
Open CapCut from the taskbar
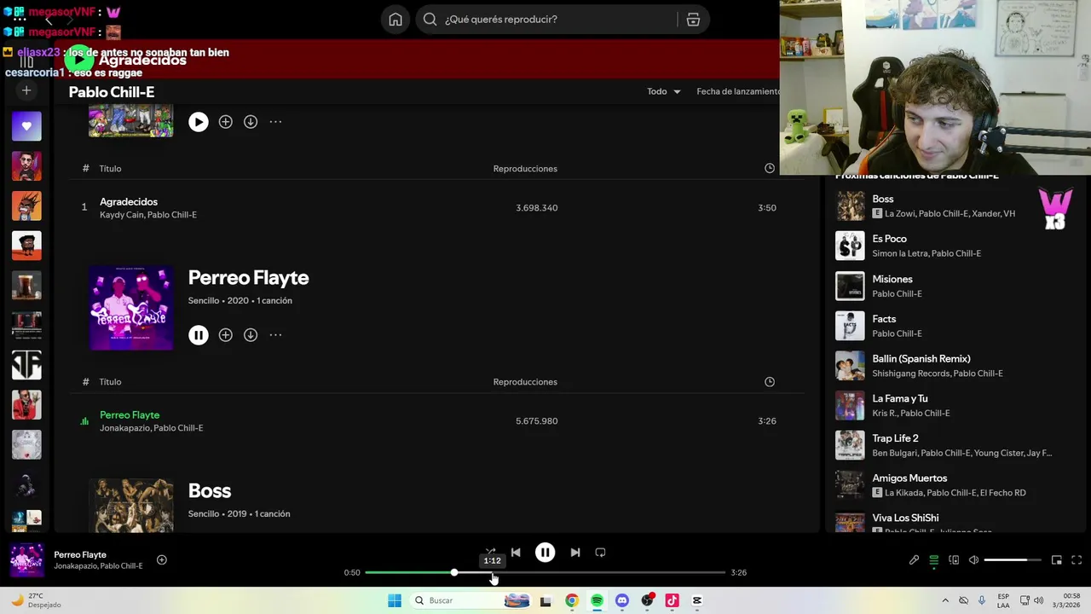pos(697,600)
